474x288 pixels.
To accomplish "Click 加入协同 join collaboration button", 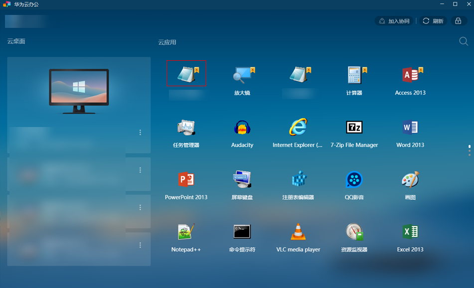I will [x=394, y=21].
